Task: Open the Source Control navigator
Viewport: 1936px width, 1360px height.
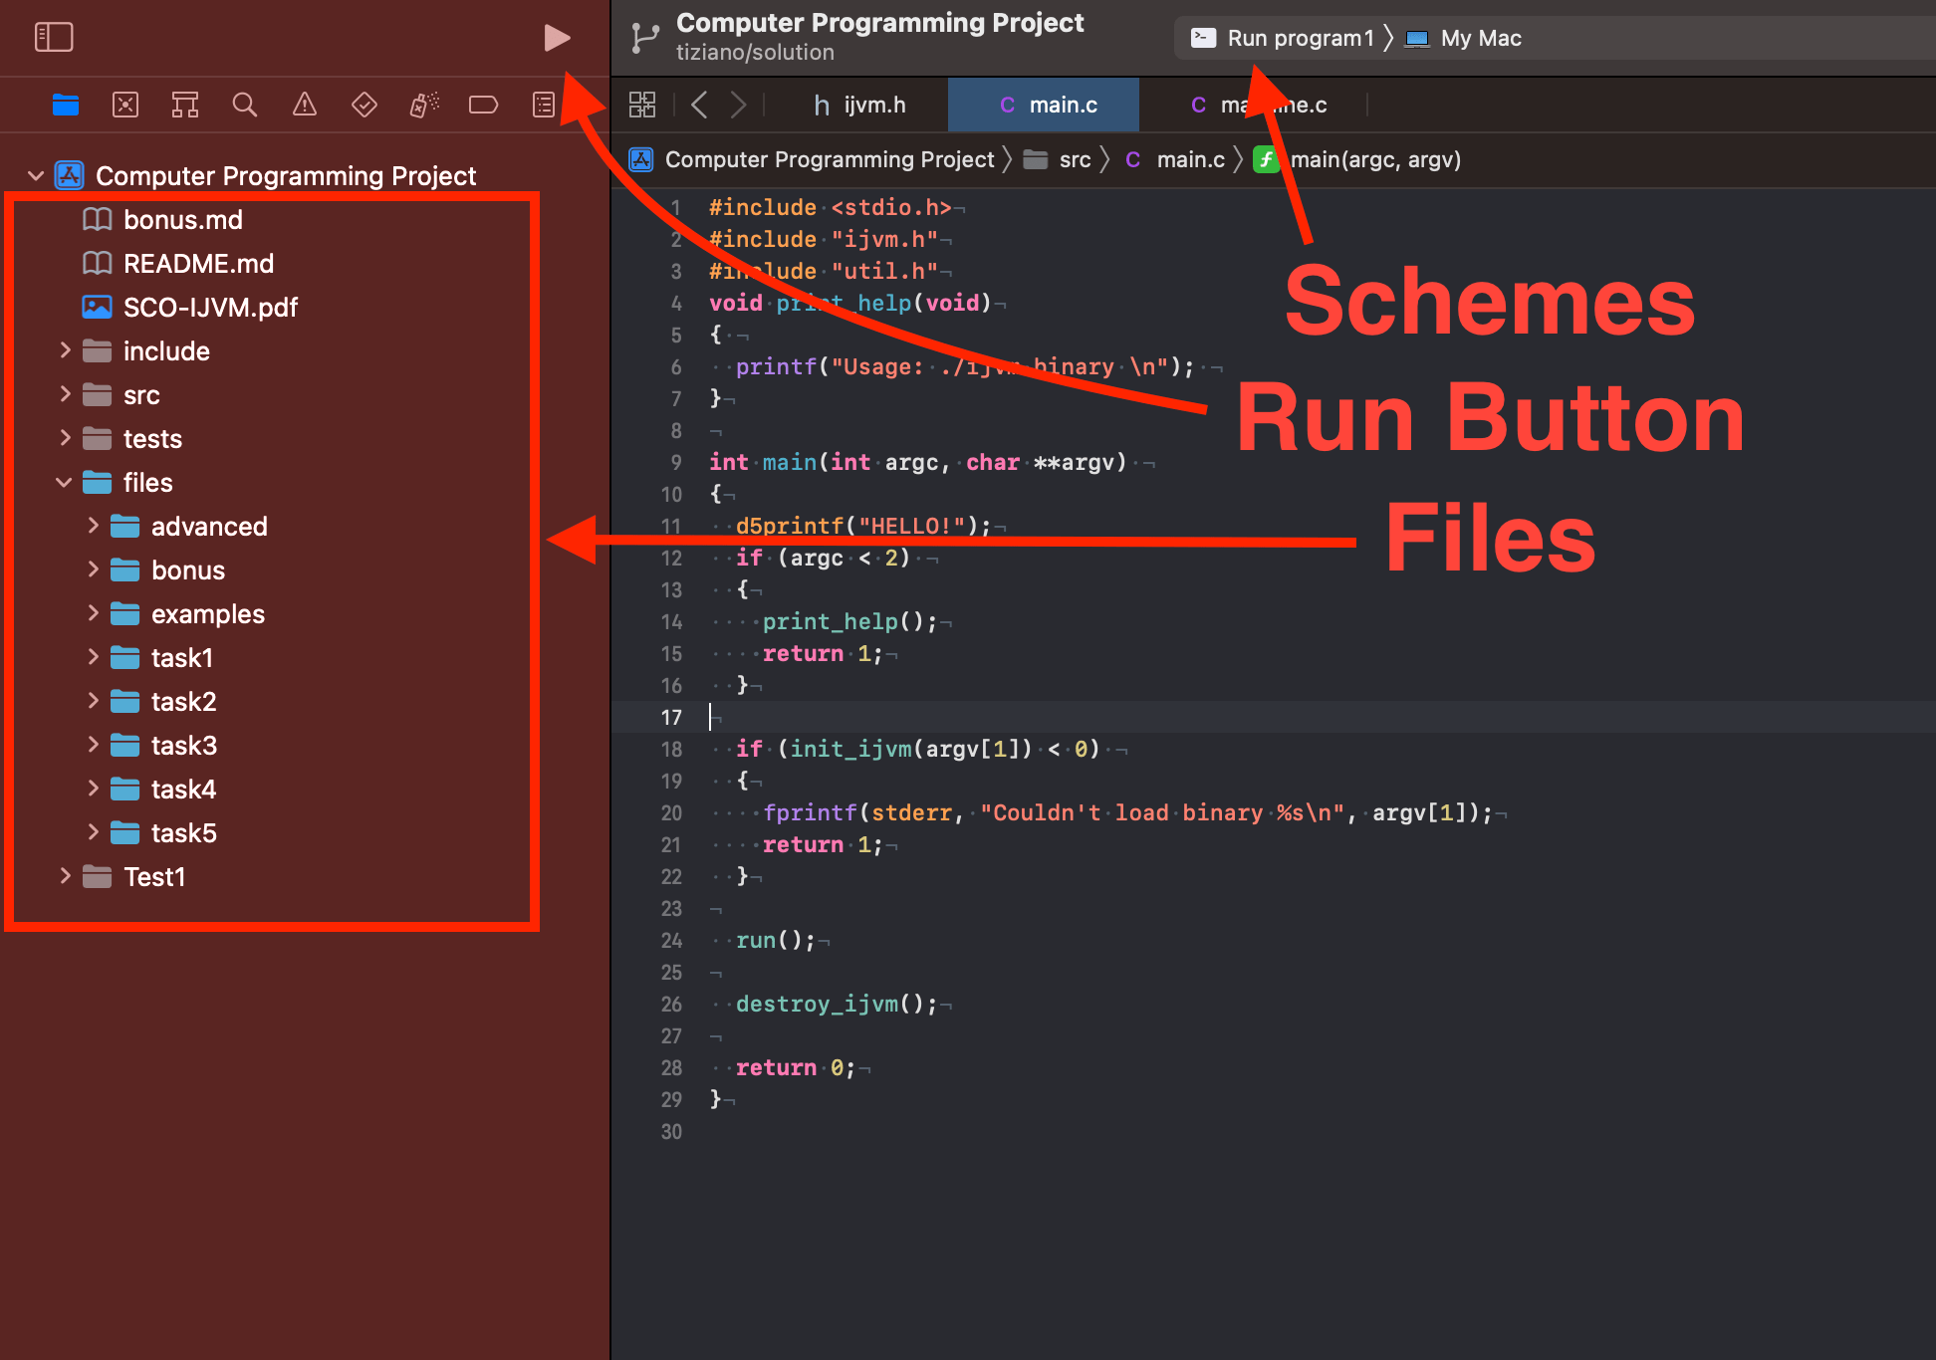Action: pos(124,104)
